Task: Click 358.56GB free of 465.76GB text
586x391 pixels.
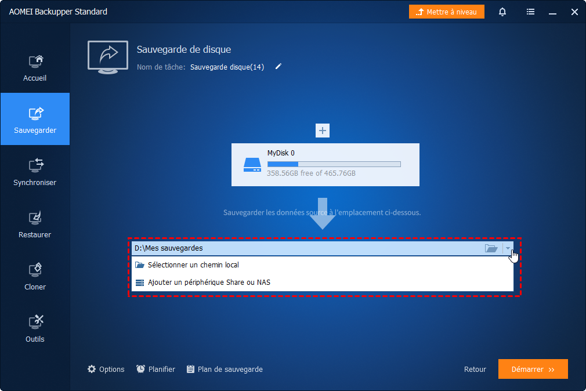Action: pyautogui.click(x=311, y=173)
